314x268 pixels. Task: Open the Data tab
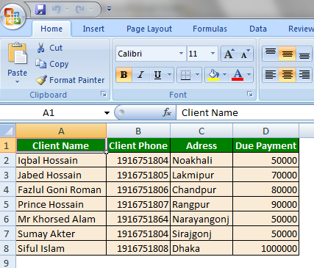pos(258,29)
